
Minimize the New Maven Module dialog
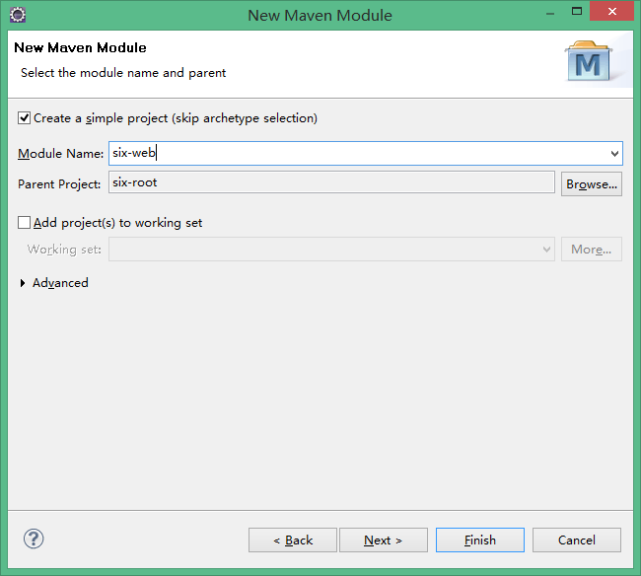550,12
